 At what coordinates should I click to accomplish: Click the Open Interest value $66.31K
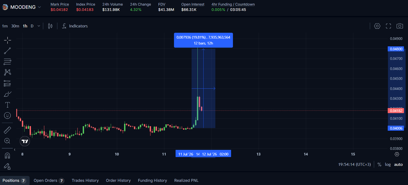click(x=189, y=10)
